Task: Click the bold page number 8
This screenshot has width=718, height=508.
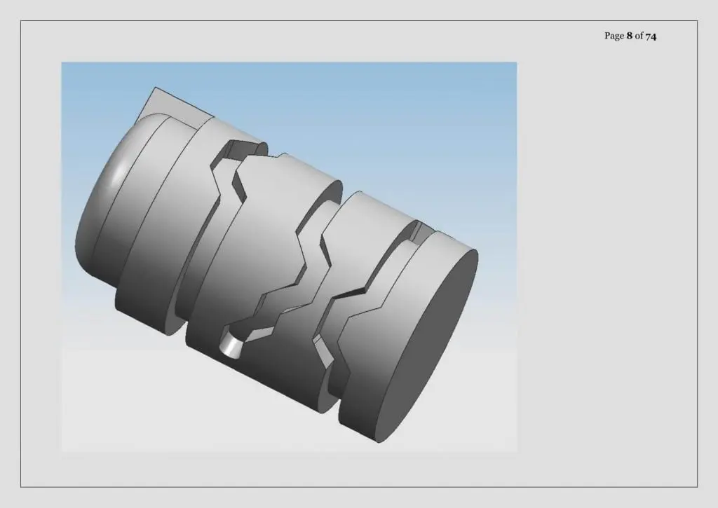Action: (629, 36)
